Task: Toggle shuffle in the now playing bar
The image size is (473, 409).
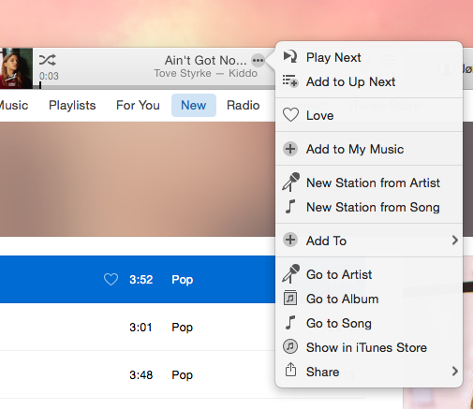Action: pyautogui.click(x=48, y=60)
